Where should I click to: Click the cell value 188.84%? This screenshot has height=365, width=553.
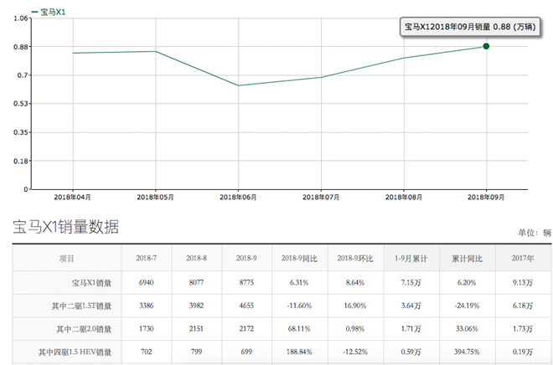click(299, 352)
